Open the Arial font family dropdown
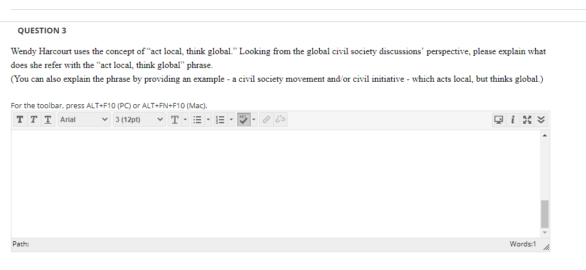586x270 pixels. tap(84, 120)
